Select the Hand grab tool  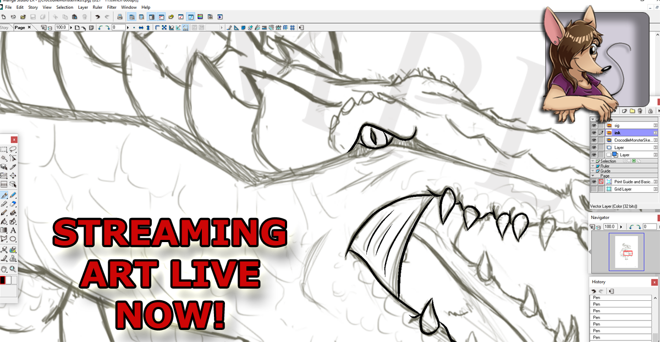(x=3, y=269)
